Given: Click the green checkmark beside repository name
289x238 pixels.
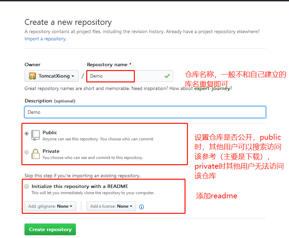Looking at the screenshot, I should click(x=167, y=76).
